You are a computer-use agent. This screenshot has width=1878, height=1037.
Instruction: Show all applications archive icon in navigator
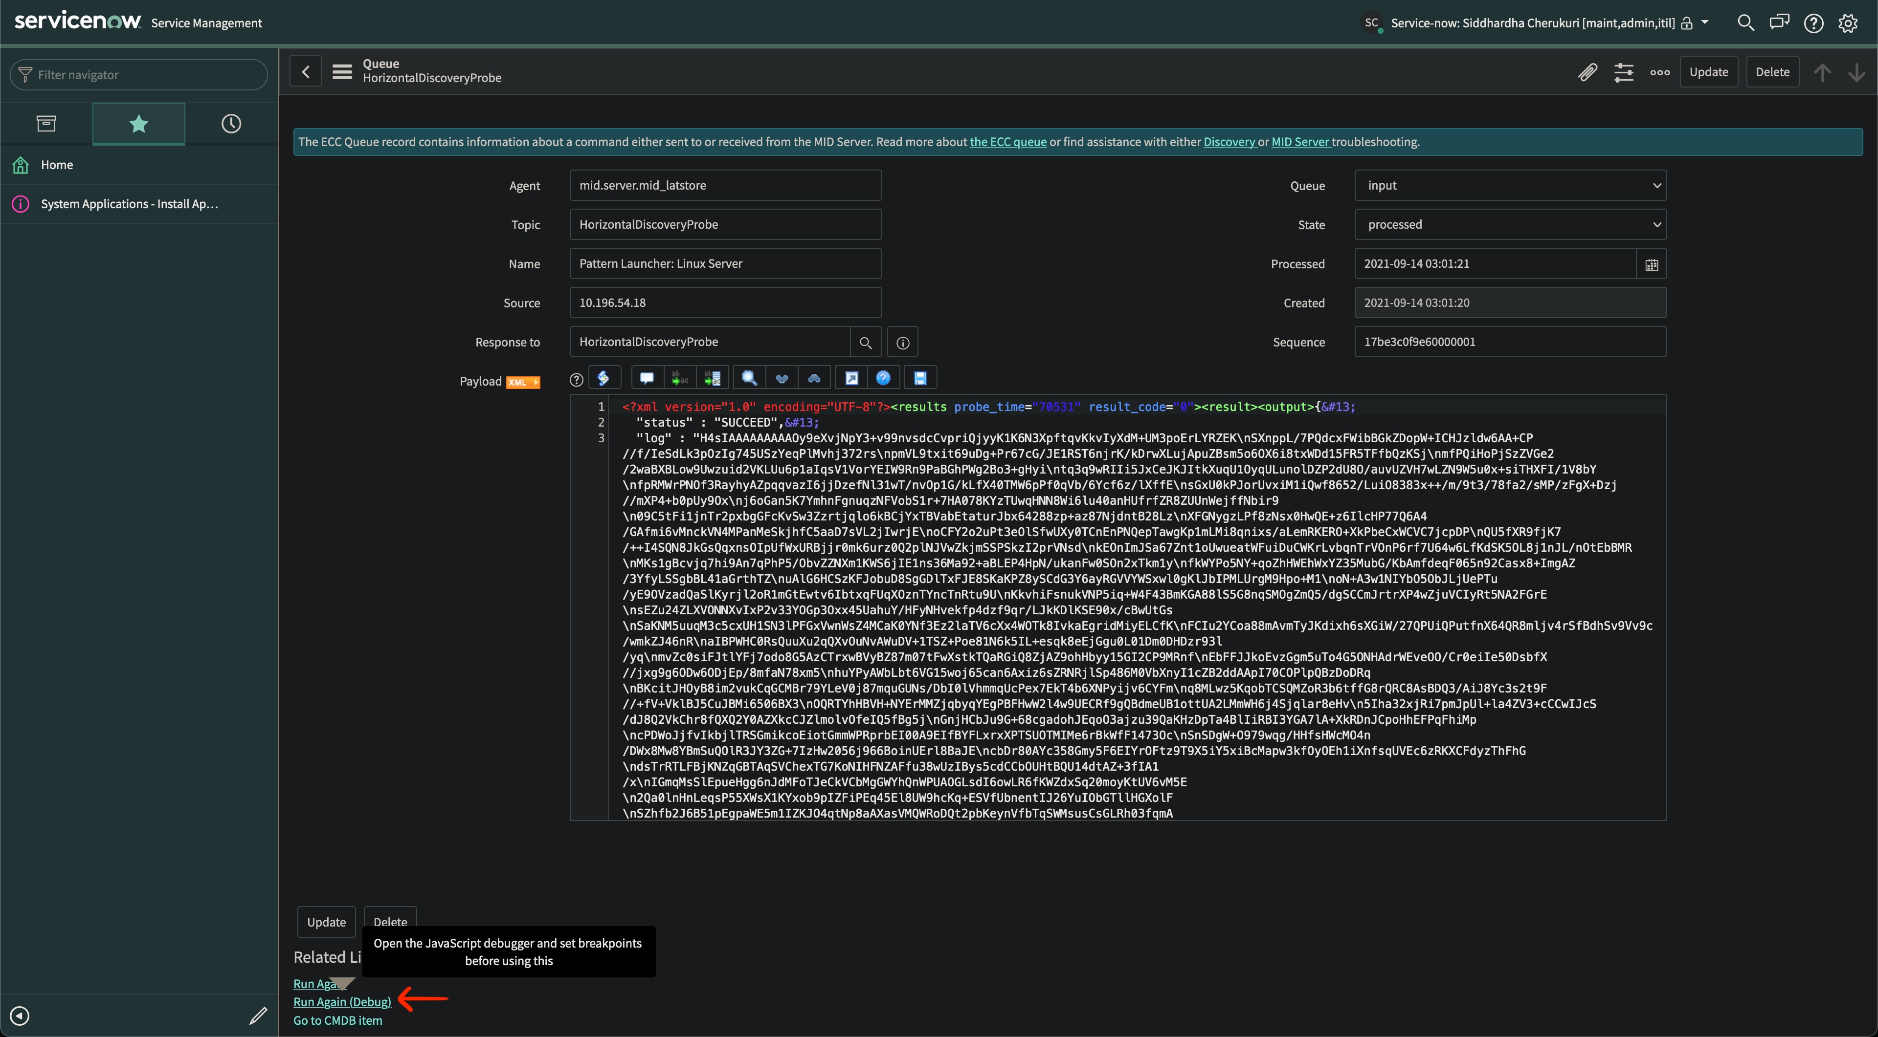46,124
